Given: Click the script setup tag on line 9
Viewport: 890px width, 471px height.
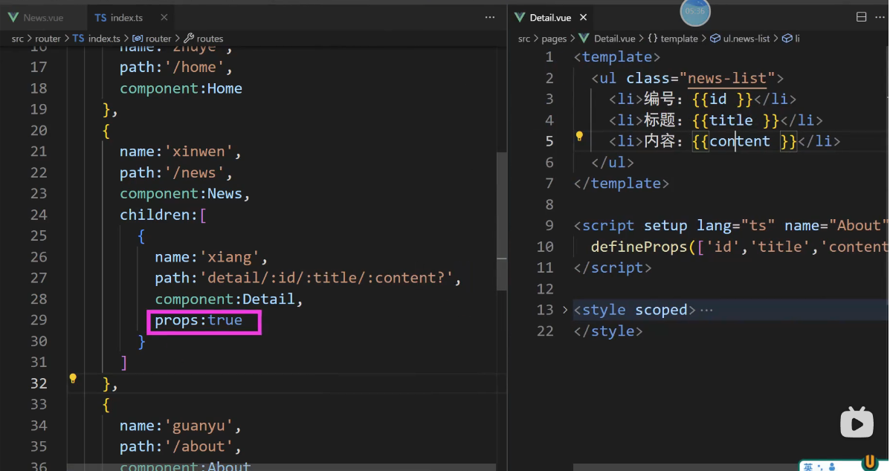Looking at the screenshot, I should [x=731, y=226].
